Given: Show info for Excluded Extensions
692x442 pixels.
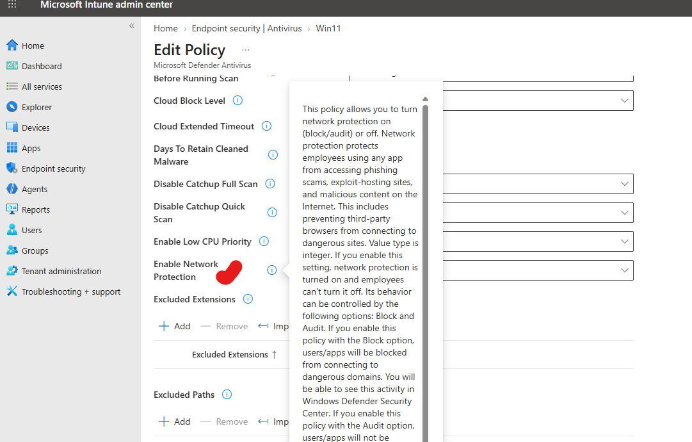Looking at the screenshot, I should pyautogui.click(x=248, y=299).
